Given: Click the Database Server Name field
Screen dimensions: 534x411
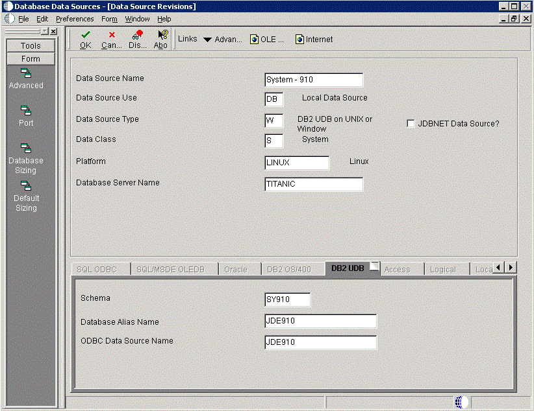Looking at the screenshot, I should click(314, 184).
